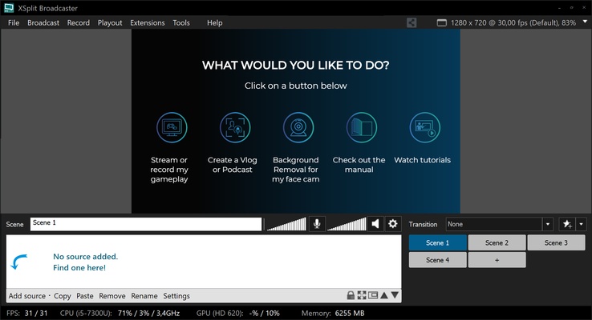Adjust the speaker volume slider
This screenshot has width=592, height=320.
347,224
